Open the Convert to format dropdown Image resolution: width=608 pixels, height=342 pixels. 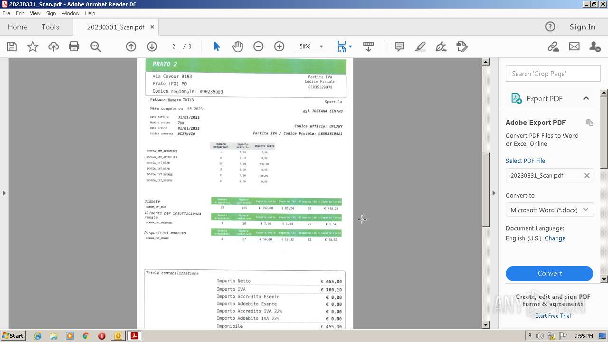point(550,210)
